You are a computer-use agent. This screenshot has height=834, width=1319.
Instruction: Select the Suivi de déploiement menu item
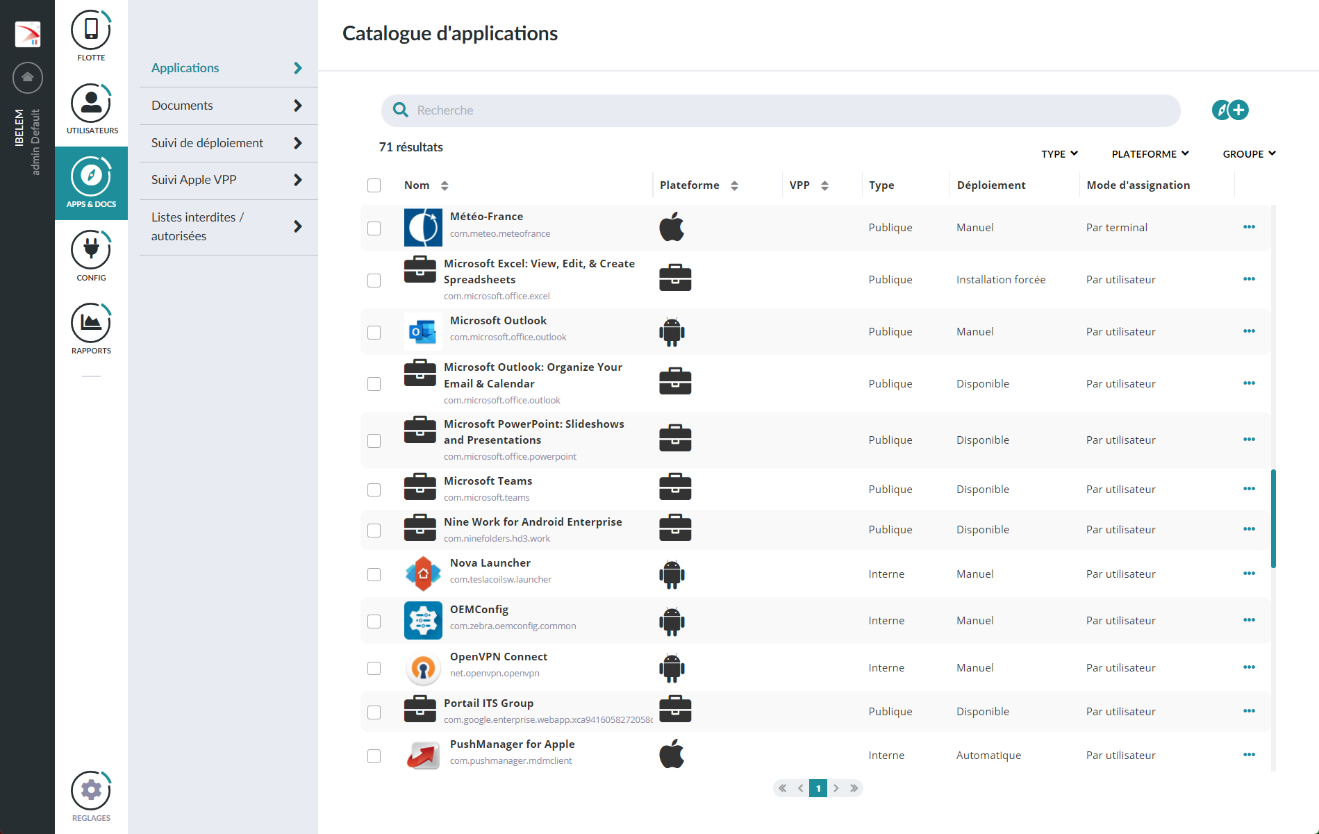pos(229,143)
